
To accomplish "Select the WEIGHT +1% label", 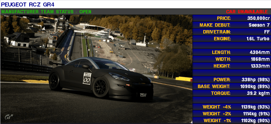I will 217,121.
